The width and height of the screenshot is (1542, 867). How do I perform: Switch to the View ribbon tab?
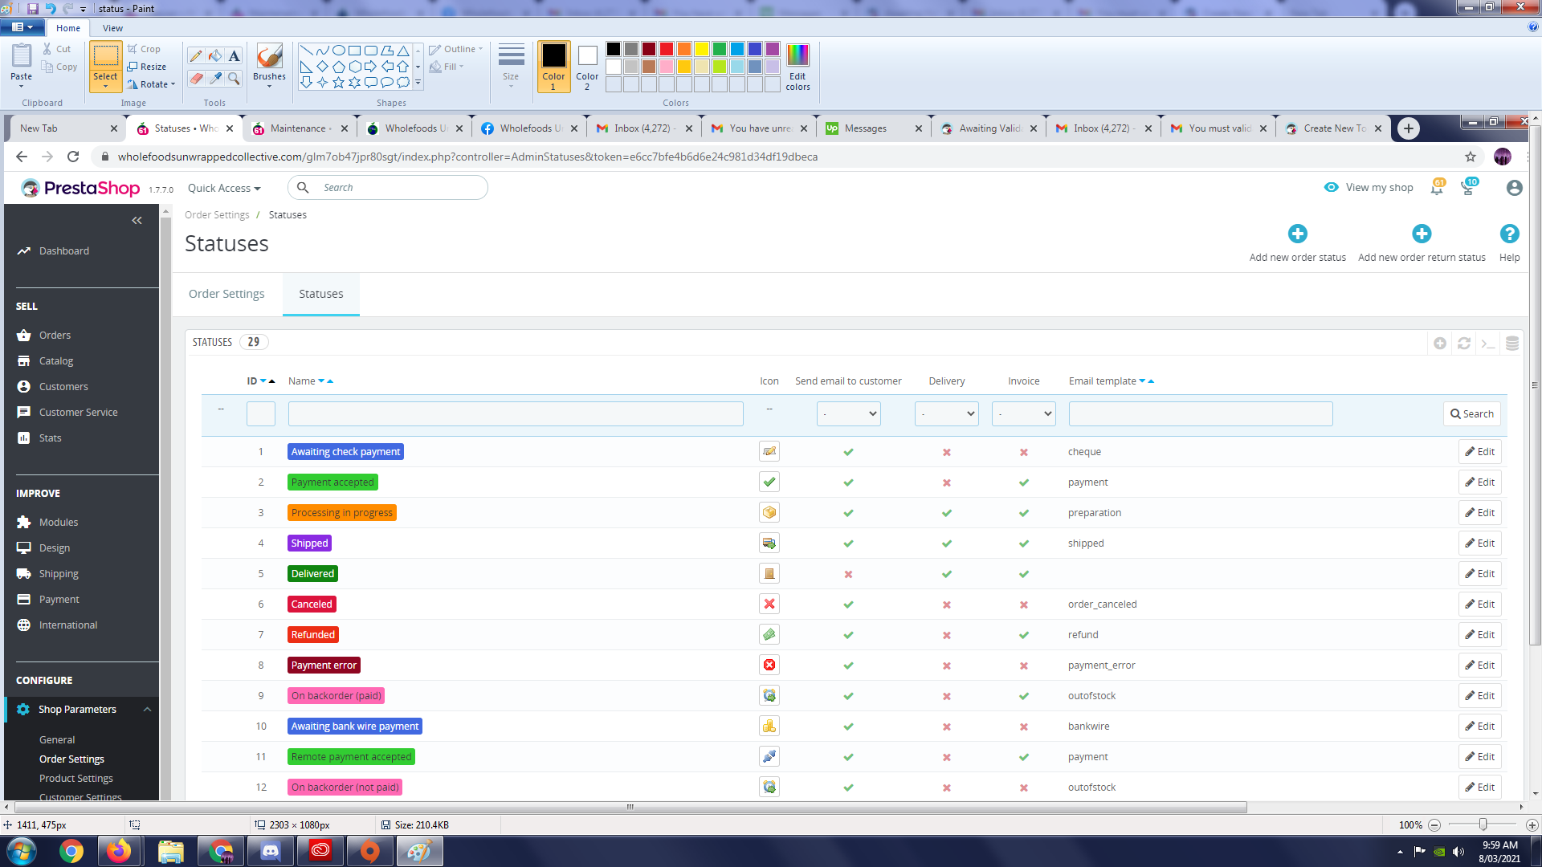112,28
